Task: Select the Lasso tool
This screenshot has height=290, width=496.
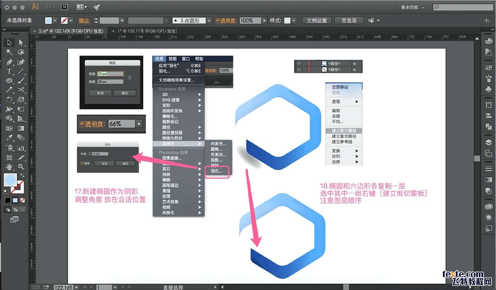Action: click(x=21, y=52)
